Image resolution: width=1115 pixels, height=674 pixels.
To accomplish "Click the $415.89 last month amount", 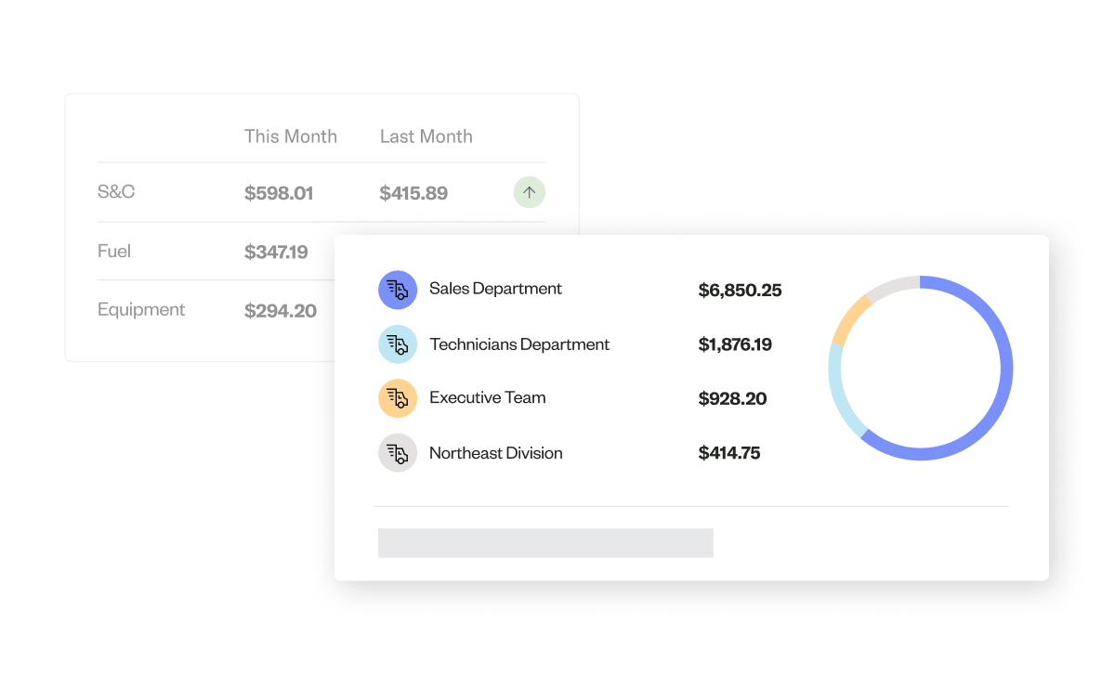I will pos(413,193).
